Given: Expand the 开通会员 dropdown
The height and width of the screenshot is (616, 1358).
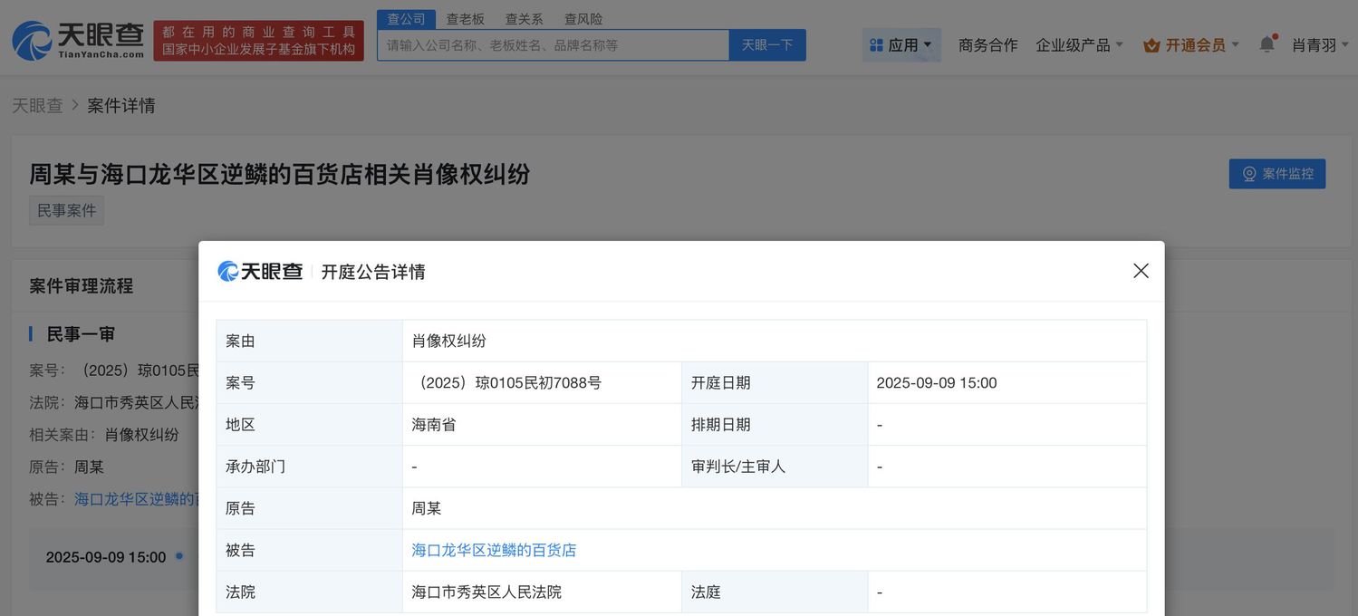Looking at the screenshot, I should point(1192,45).
